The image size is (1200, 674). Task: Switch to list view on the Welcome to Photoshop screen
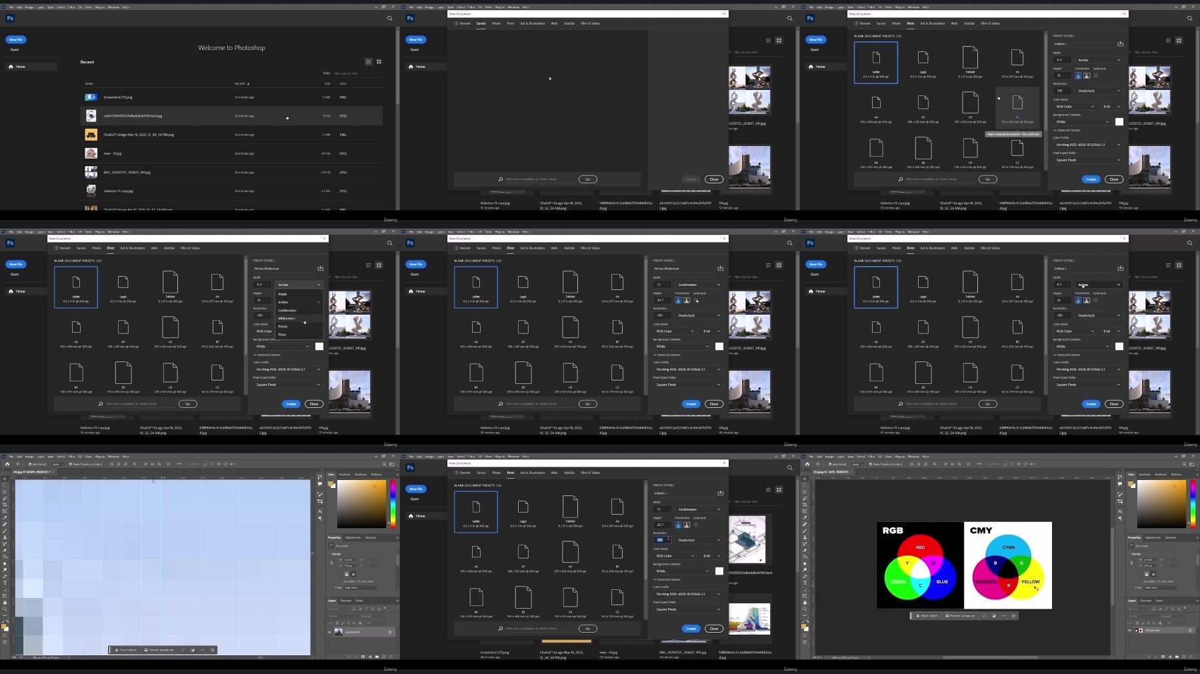click(368, 62)
